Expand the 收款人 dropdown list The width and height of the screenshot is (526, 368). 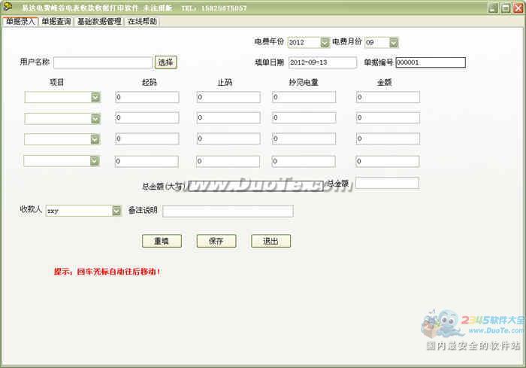(116, 211)
